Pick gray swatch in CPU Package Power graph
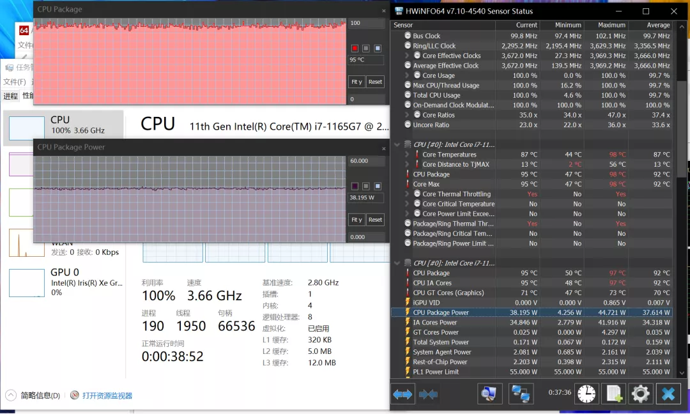 coord(365,186)
